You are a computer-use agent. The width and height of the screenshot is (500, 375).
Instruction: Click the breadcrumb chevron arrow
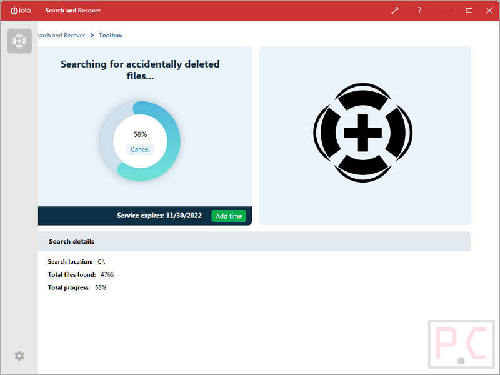[92, 36]
